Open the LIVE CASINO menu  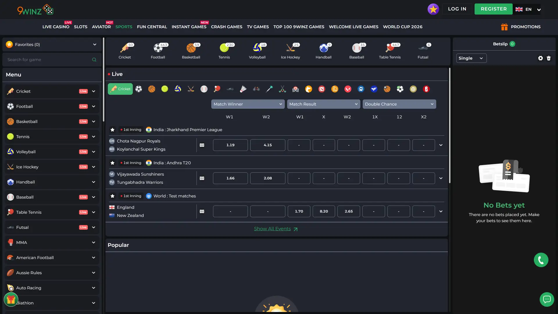(56, 27)
